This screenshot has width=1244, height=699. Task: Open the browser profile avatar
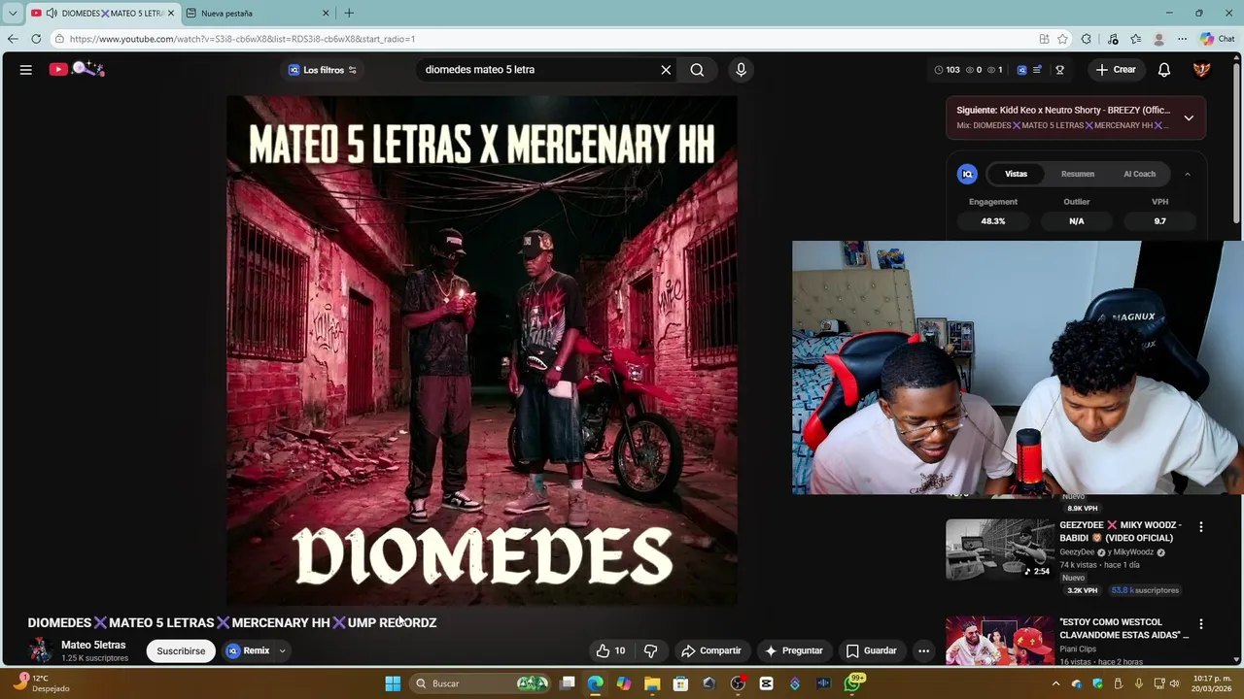[x=1158, y=39]
